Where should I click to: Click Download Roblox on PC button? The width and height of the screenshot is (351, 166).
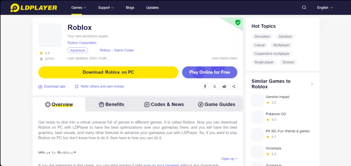(108, 72)
